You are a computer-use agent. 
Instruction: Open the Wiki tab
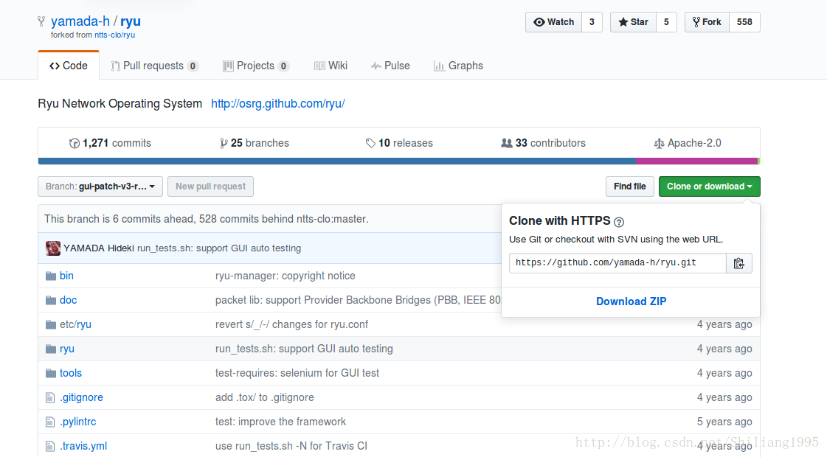[x=331, y=66]
